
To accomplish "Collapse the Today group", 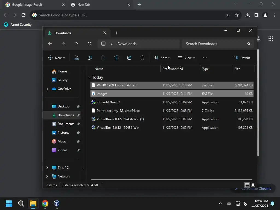I will tap(89, 77).
